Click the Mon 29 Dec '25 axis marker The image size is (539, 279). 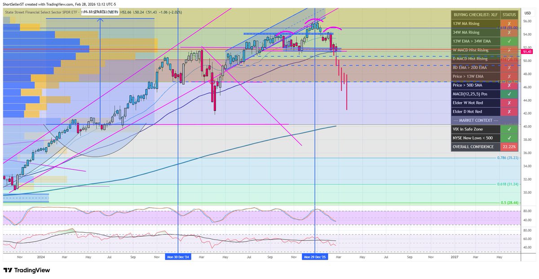click(x=315, y=257)
